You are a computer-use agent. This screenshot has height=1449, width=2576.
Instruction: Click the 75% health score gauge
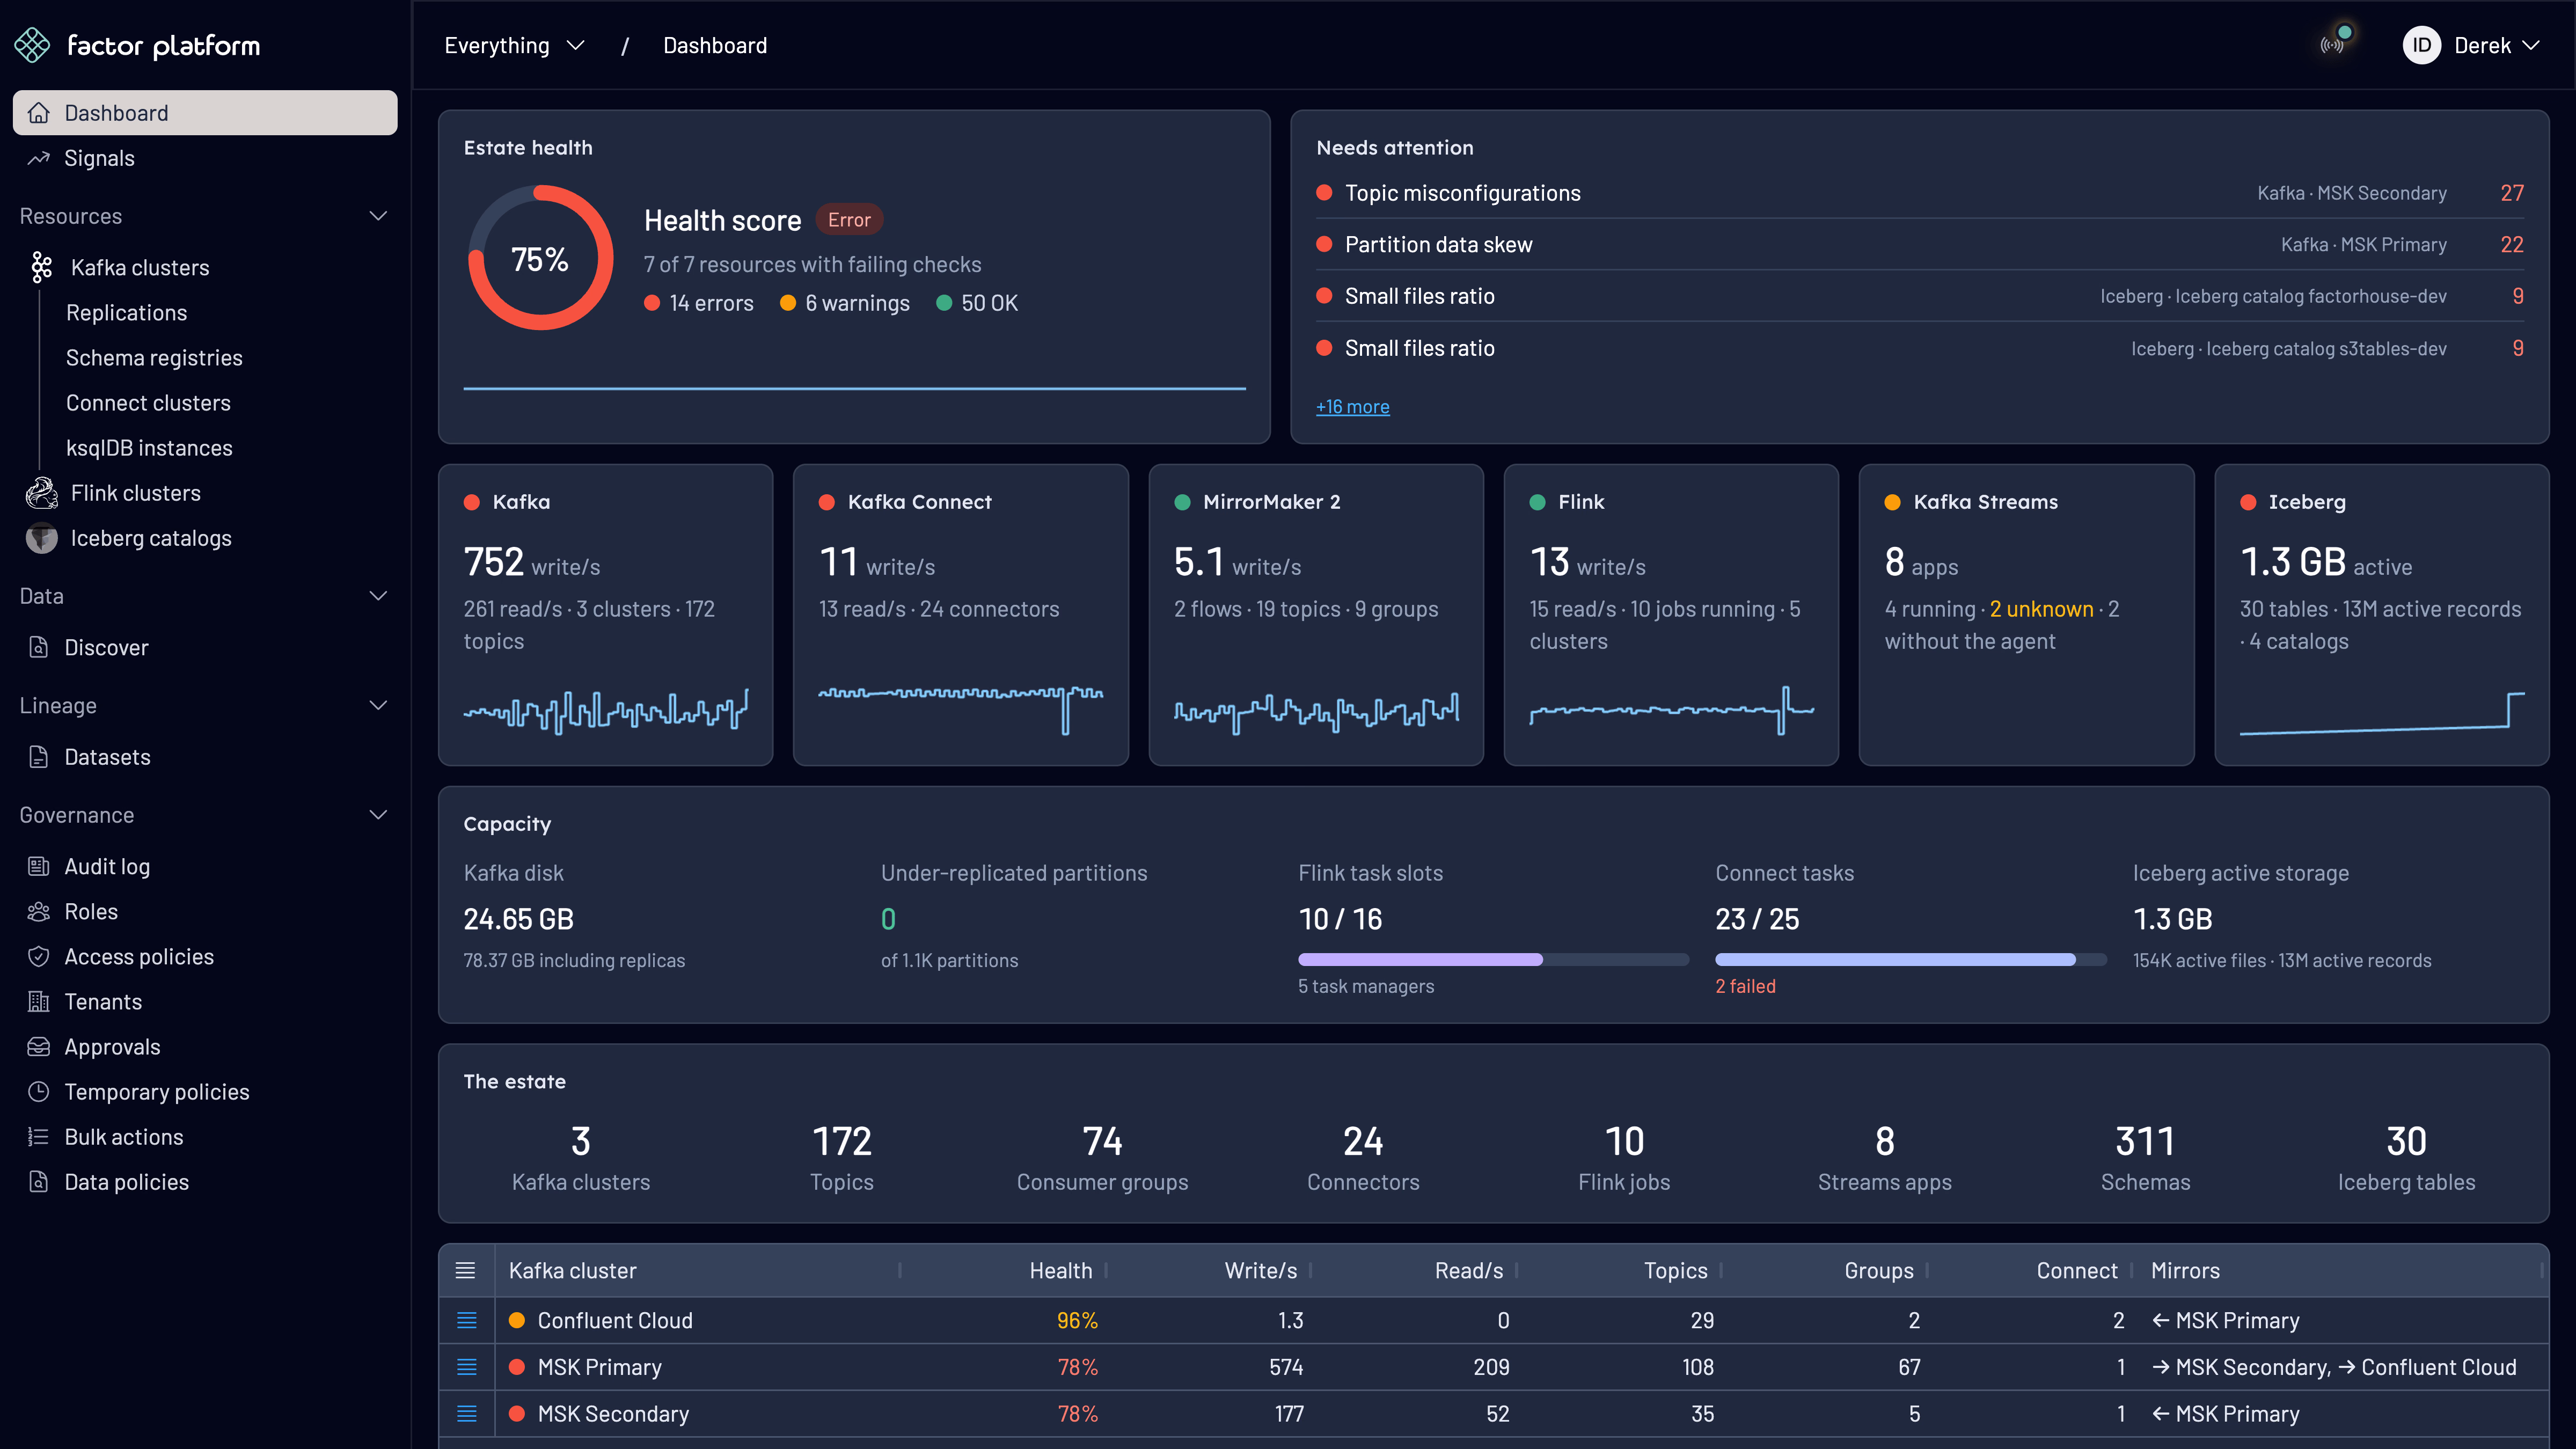click(x=540, y=258)
